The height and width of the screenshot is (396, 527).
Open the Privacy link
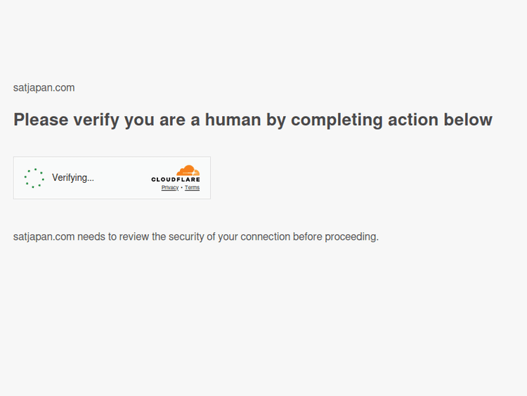pyautogui.click(x=170, y=188)
